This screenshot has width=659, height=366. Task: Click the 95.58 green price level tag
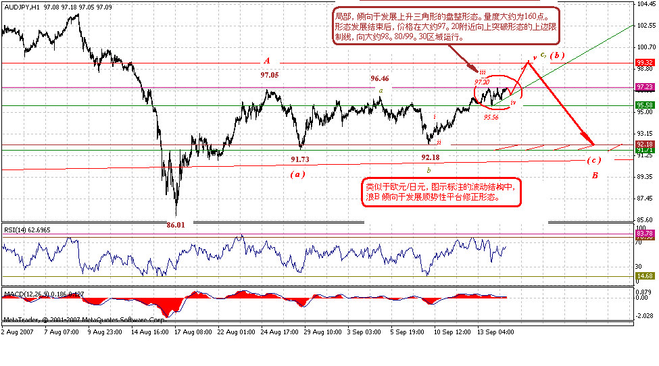[x=645, y=105]
